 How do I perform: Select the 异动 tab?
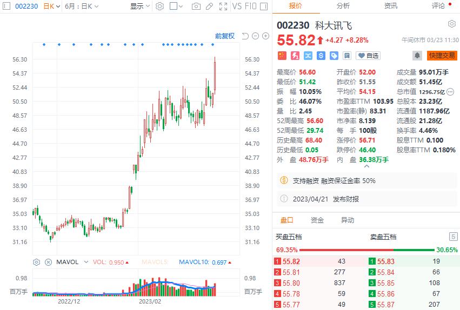click(x=348, y=220)
